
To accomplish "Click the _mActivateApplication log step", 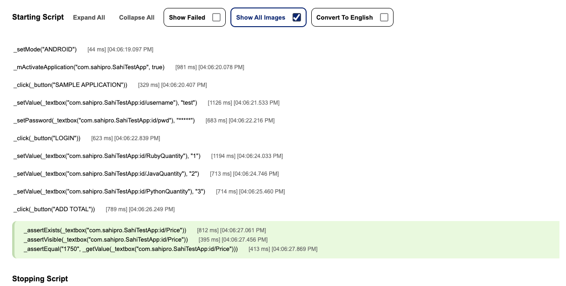I will (89, 67).
